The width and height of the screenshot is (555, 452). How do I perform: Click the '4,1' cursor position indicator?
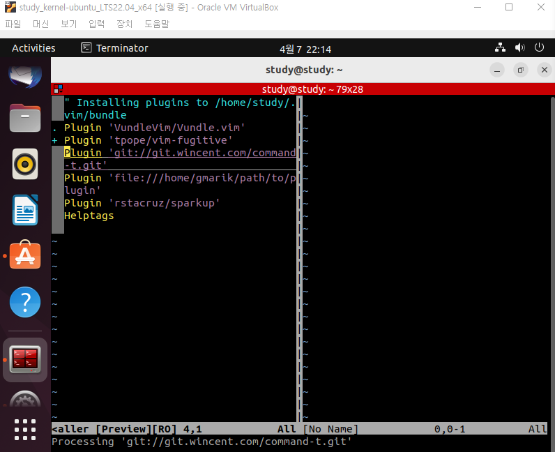pyautogui.click(x=192, y=429)
